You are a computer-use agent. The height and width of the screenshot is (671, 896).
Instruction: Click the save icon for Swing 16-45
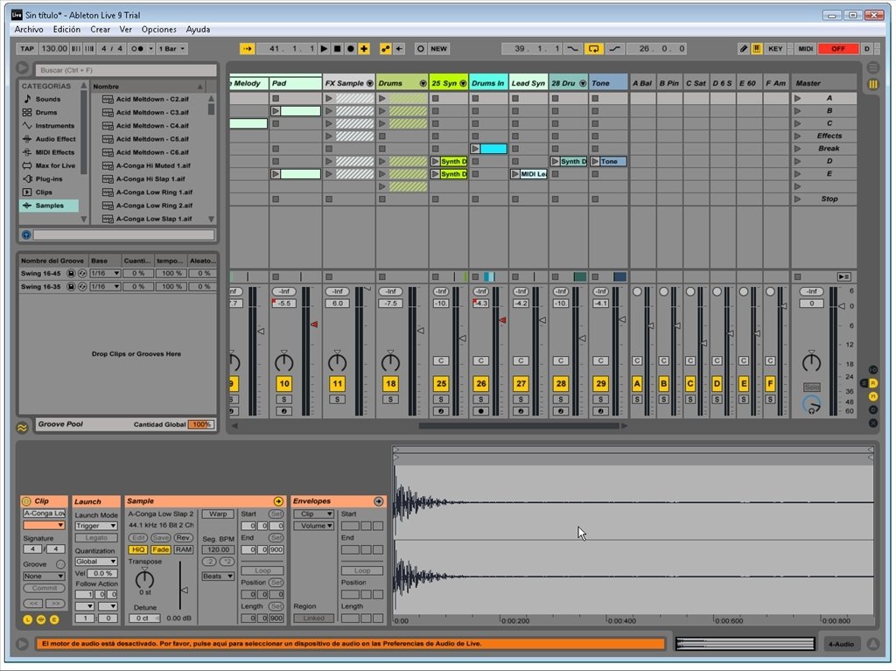(71, 273)
